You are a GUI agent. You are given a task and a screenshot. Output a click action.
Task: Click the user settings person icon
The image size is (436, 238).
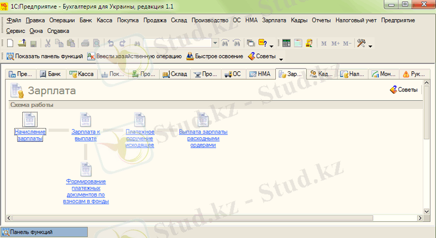pos(309,43)
